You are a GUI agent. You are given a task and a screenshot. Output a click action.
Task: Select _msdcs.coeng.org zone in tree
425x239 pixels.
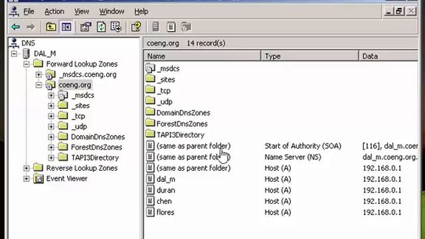88,74
